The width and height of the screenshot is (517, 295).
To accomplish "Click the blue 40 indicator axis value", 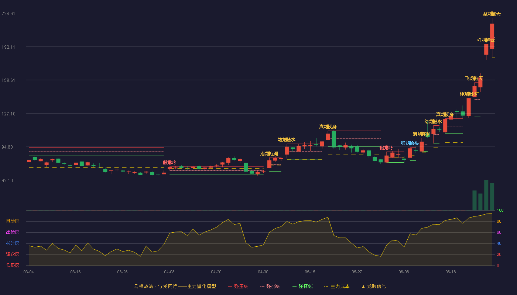I will point(499,243).
